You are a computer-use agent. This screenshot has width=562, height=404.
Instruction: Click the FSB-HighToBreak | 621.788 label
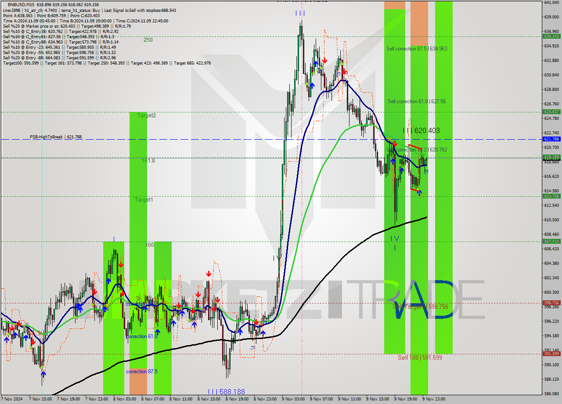coord(56,137)
